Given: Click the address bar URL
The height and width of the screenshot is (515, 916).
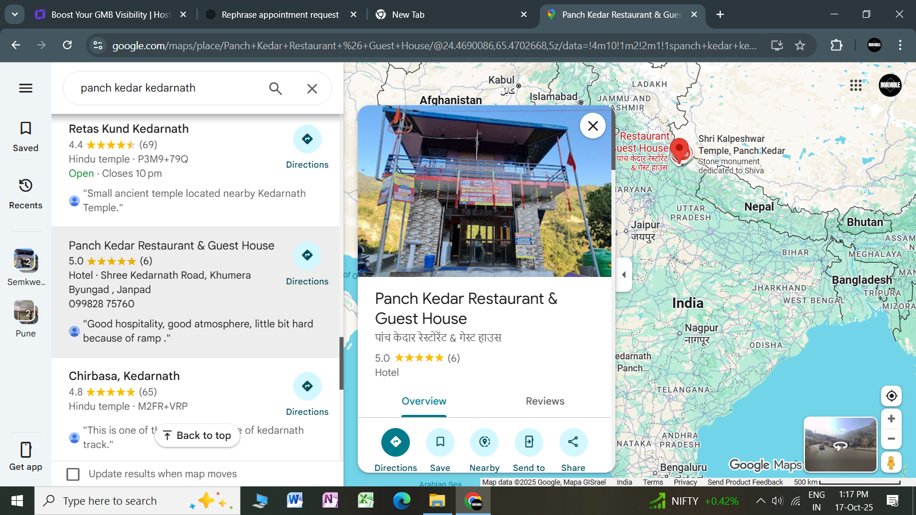Looking at the screenshot, I should [x=434, y=46].
